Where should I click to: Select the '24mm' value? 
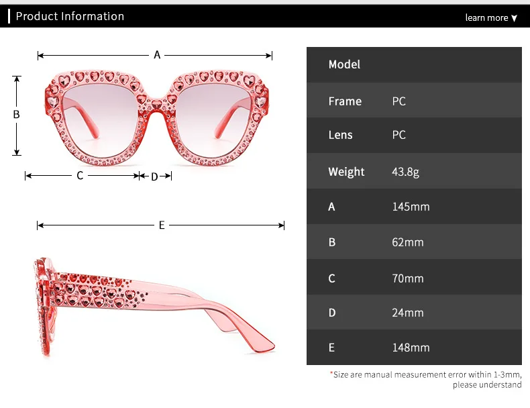pyautogui.click(x=408, y=313)
